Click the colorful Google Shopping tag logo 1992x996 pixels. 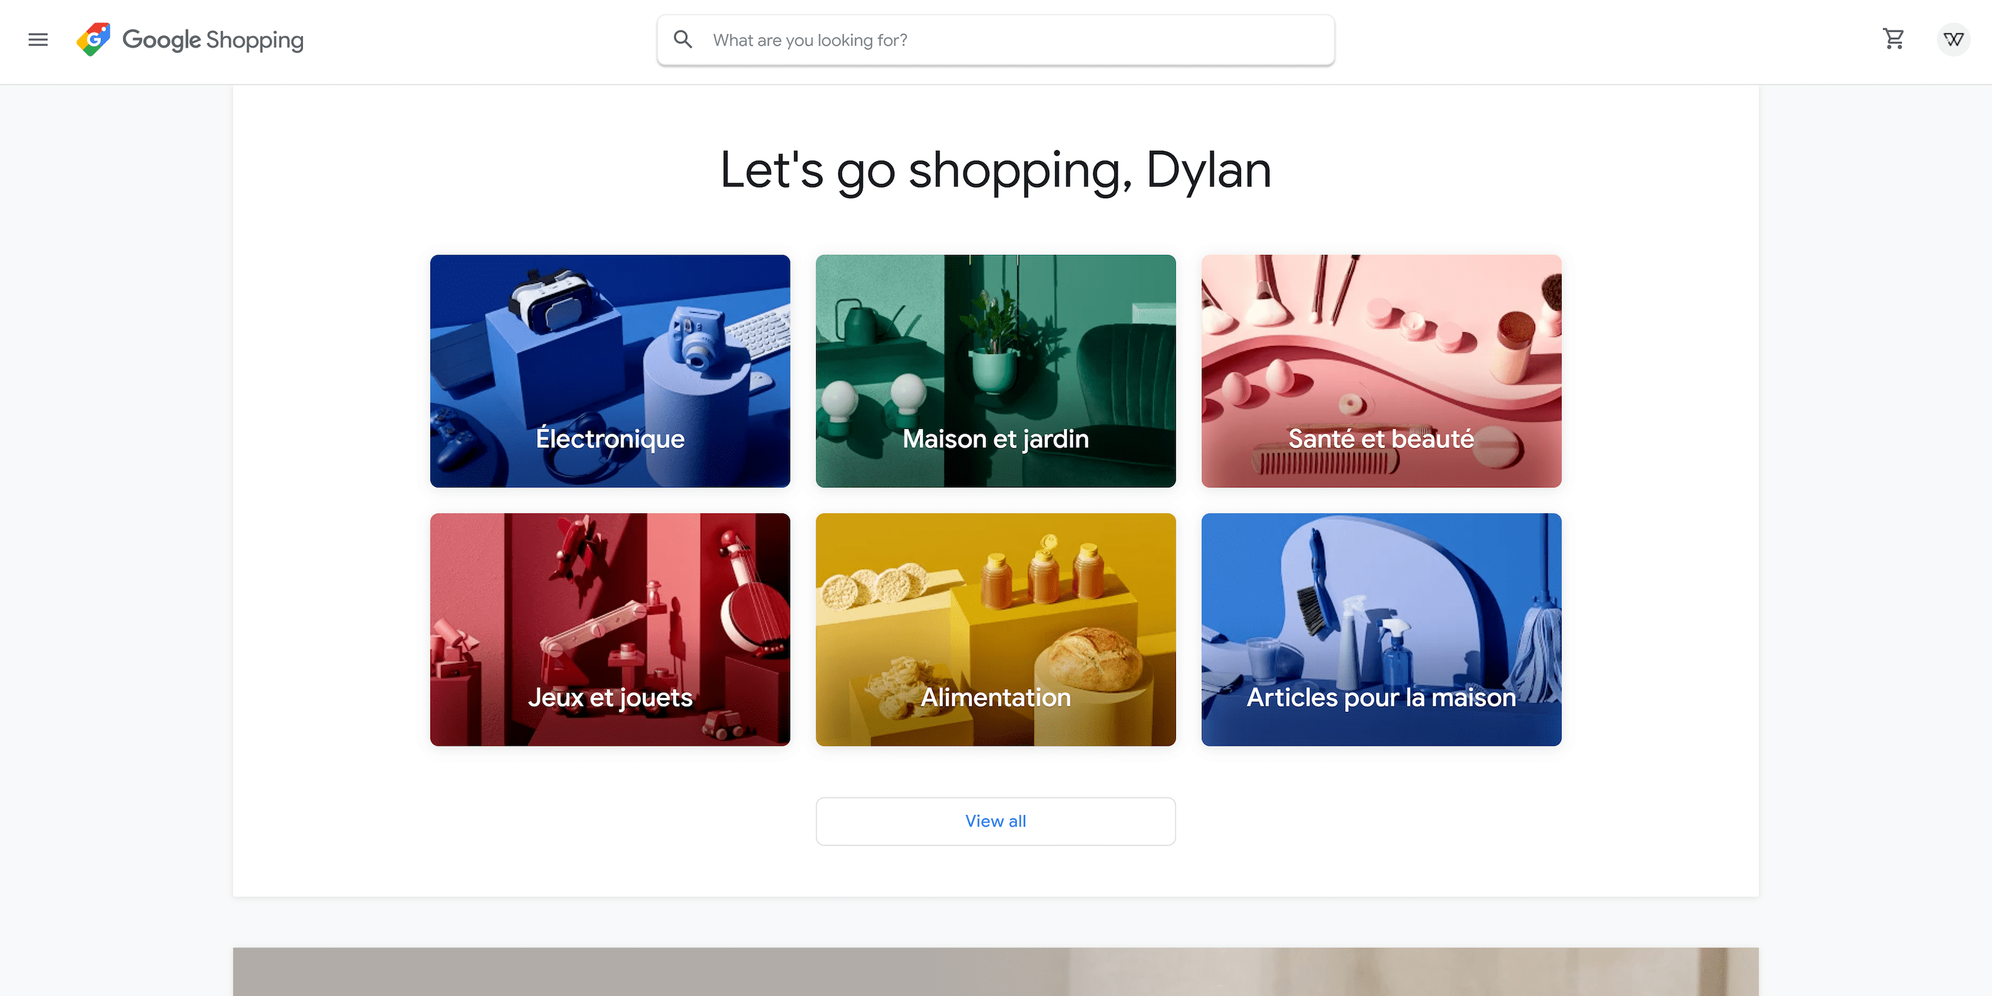point(94,39)
